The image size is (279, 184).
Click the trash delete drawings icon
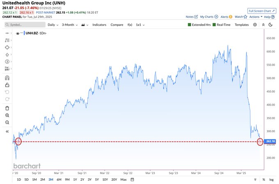tap(7, 108)
